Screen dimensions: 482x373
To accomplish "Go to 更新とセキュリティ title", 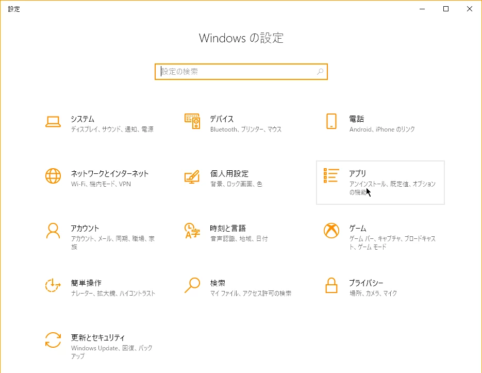I will coord(98,337).
